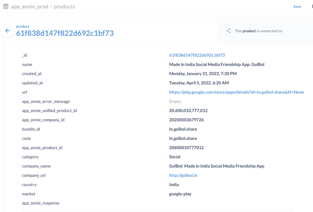Visit the company link http://golbol.in
Screen dimensions: 313x212
(x=183, y=175)
